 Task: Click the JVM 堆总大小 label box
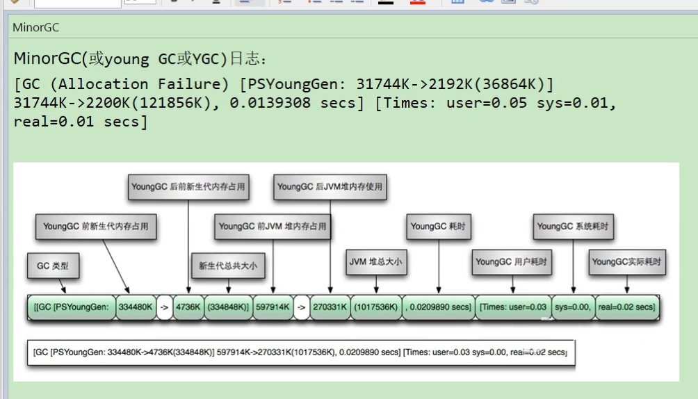click(376, 262)
